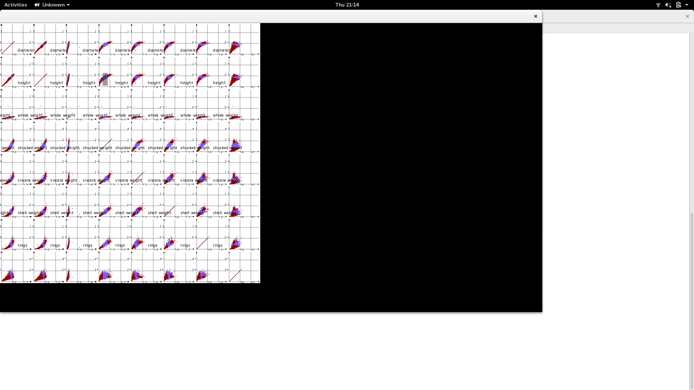The image size is (694, 390).
Task: Select the diagonal line plot in diameter row
Action: click(8, 47)
